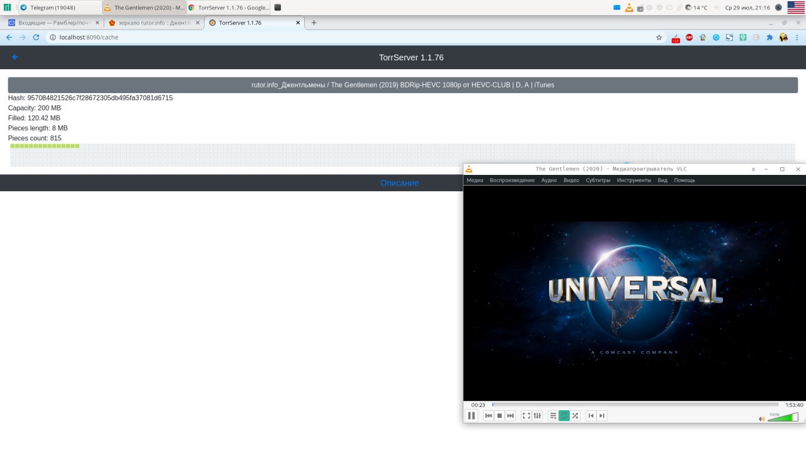Open the S-logo extension icon

point(729,37)
